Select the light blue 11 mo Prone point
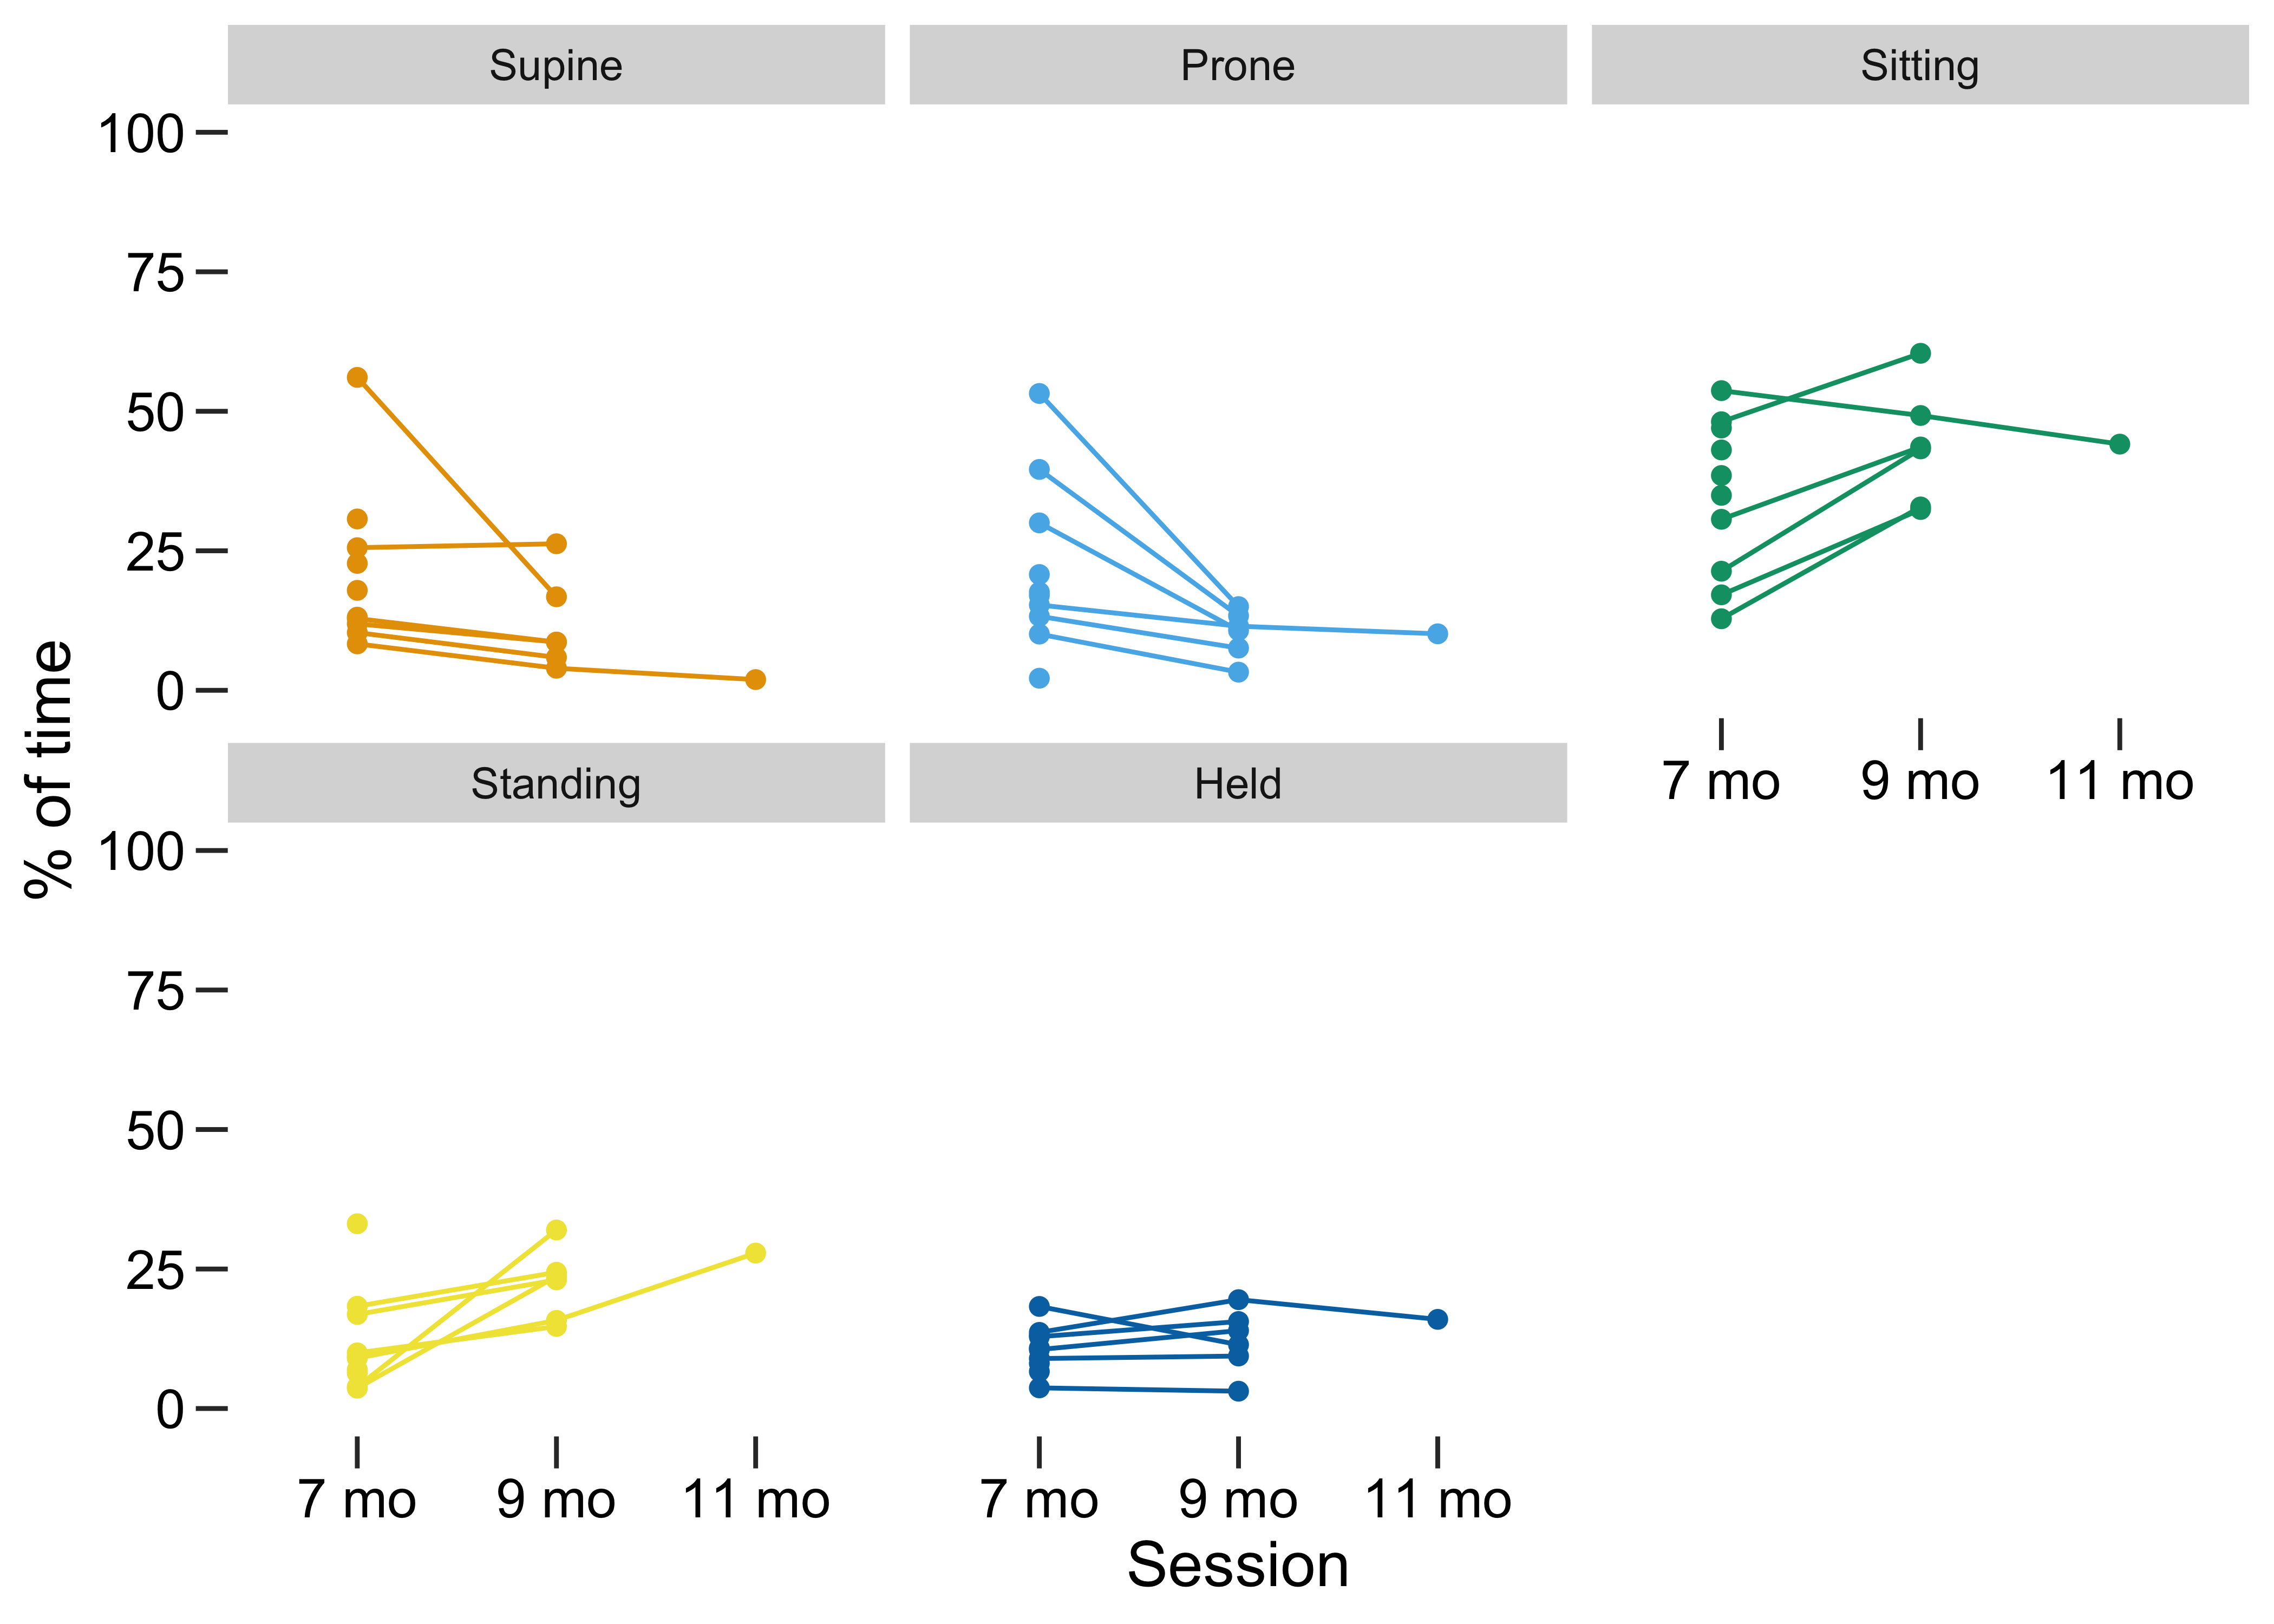The image size is (2274, 1624). point(1437,633)
